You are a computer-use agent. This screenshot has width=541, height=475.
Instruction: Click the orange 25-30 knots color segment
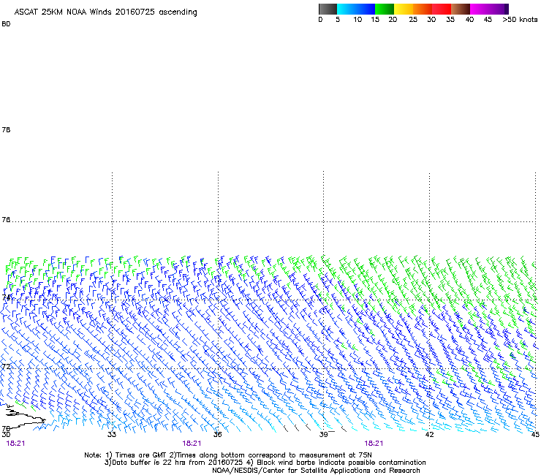423,9
